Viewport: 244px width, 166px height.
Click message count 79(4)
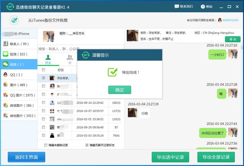(116, 136)
